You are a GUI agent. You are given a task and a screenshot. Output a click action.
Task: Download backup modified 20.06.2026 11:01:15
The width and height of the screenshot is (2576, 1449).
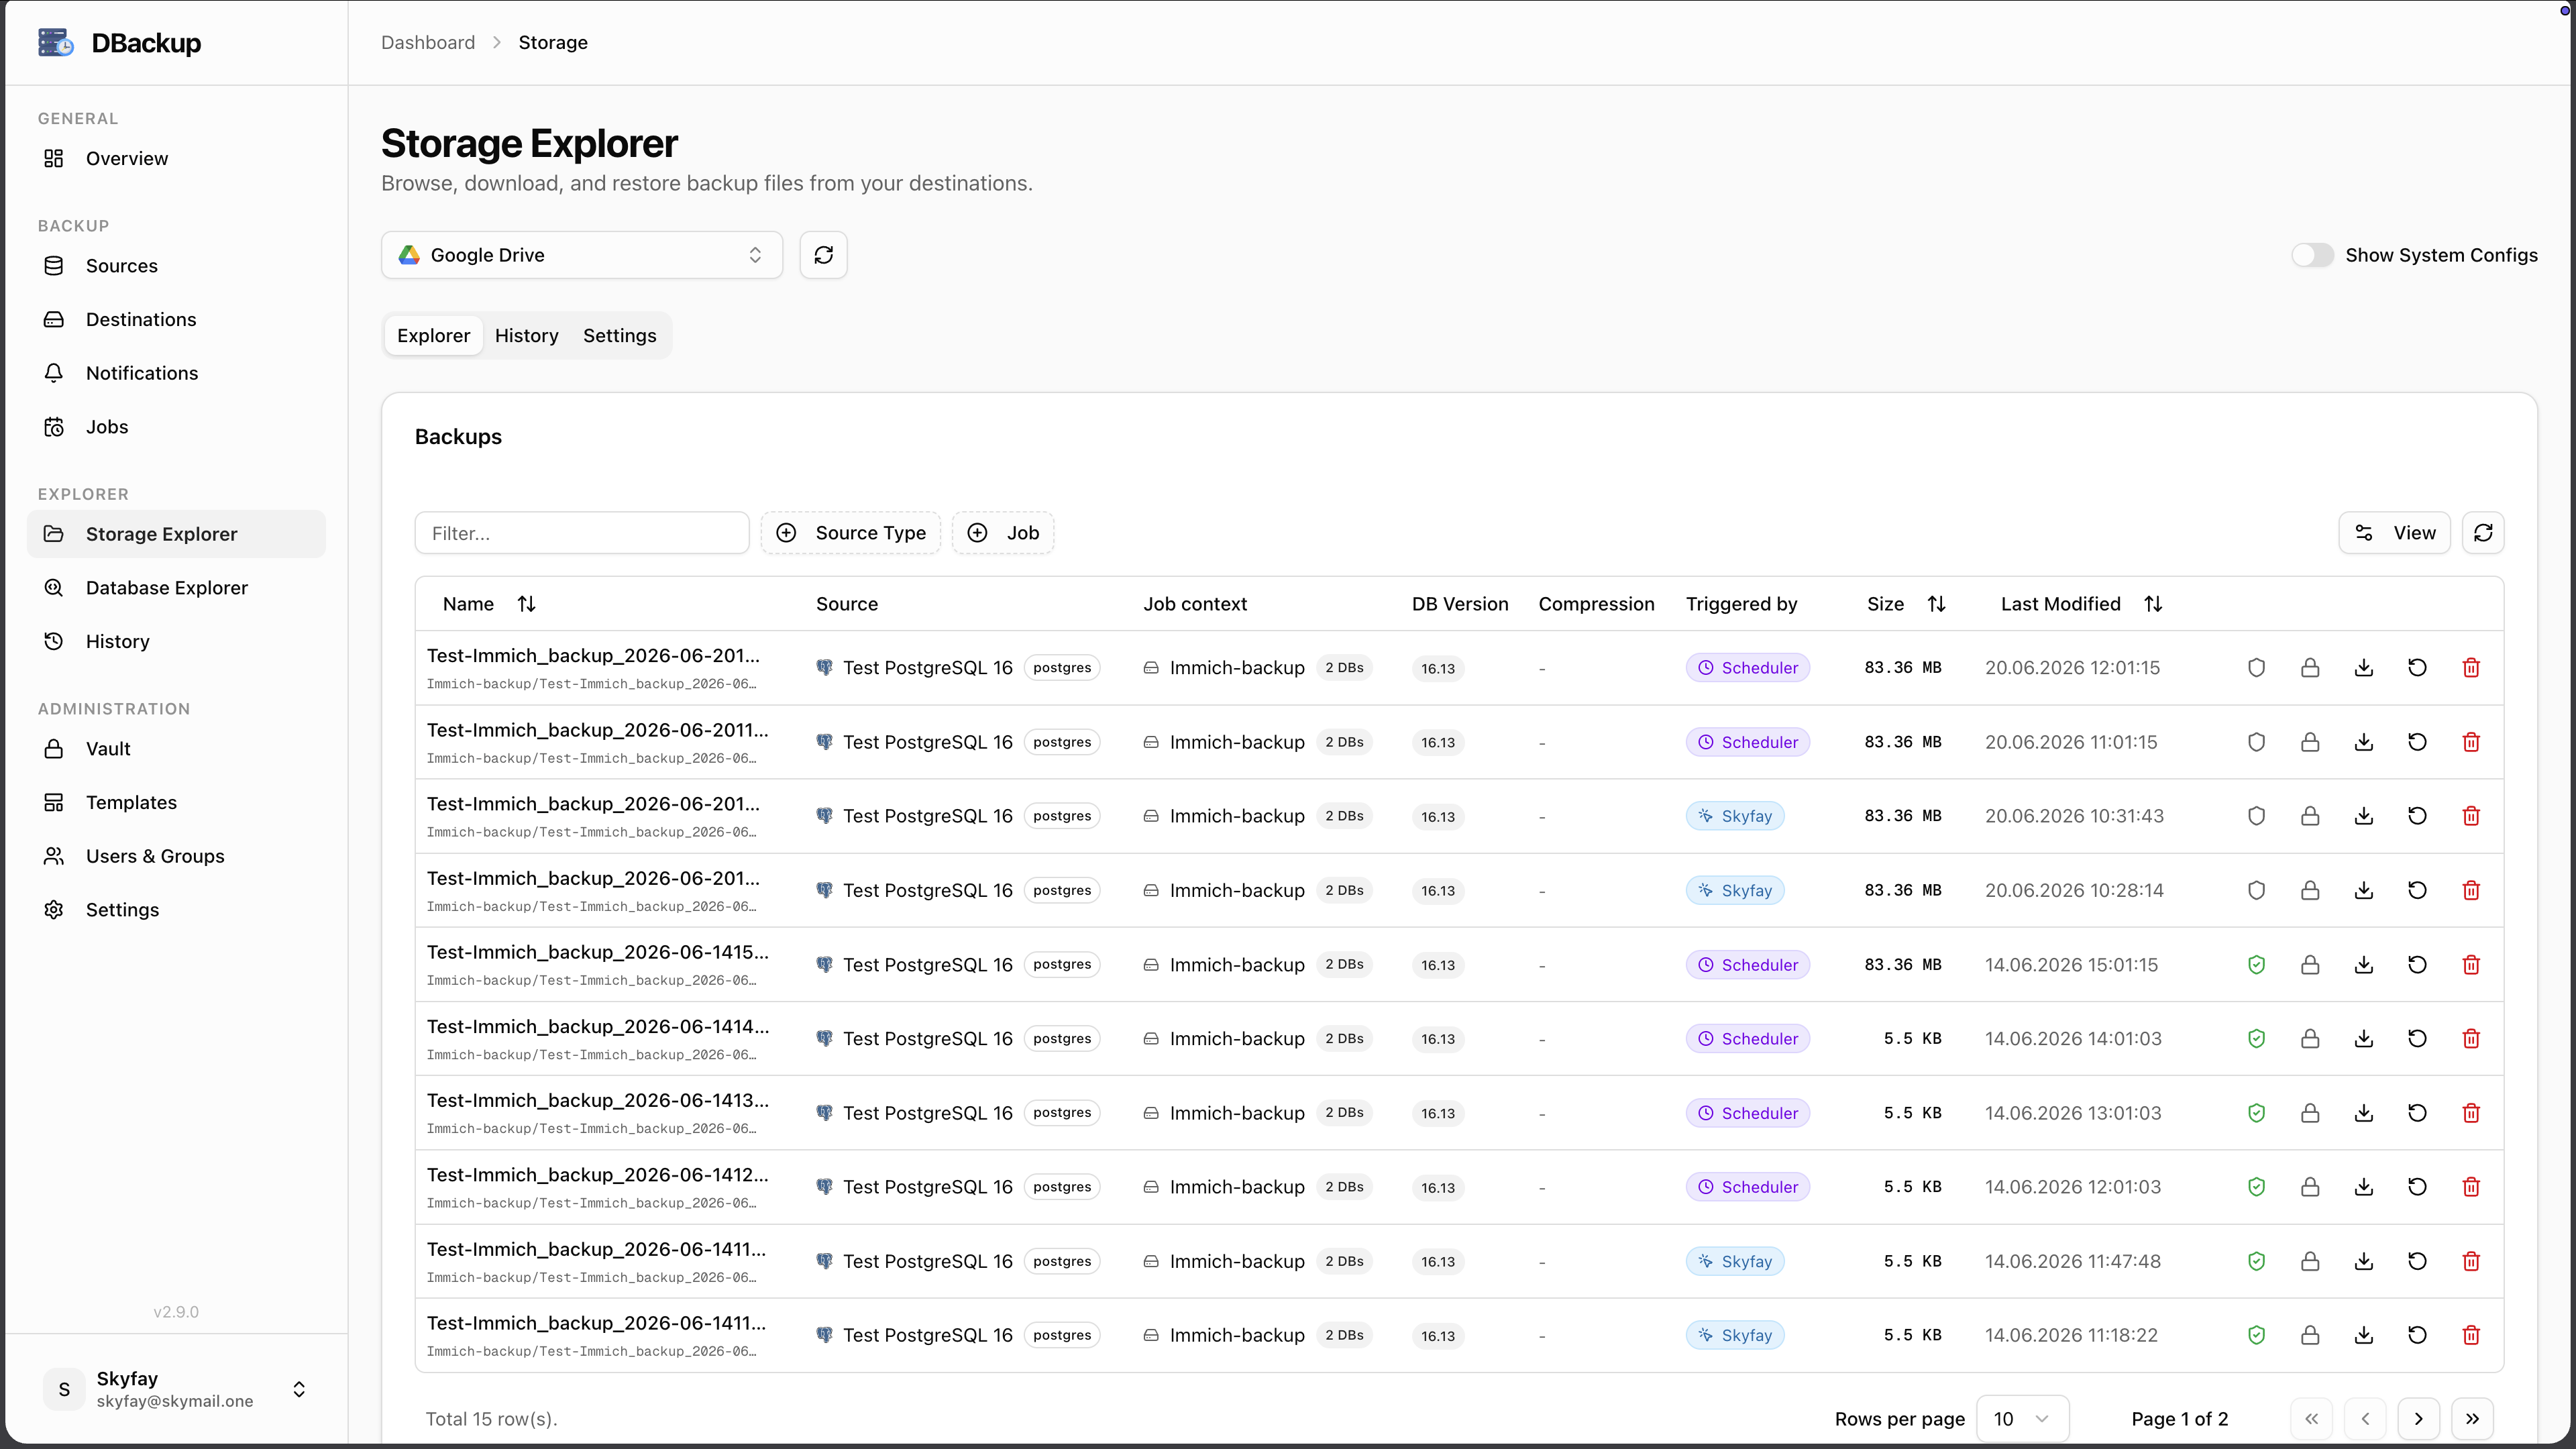[x=2364, y=742]
